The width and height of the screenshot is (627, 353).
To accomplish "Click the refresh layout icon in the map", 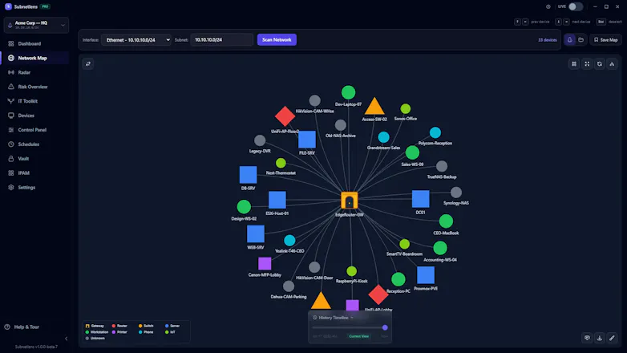I will 600,63.
